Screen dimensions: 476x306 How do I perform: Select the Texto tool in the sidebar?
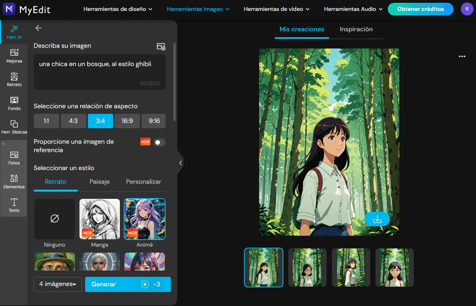pos(14,205)
